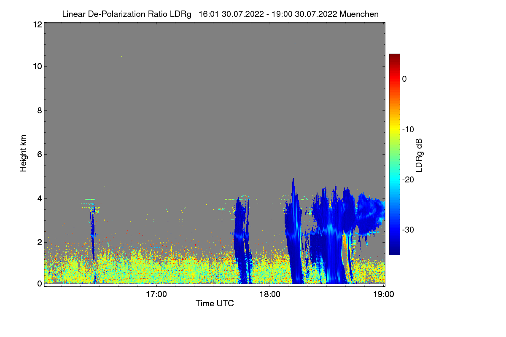
Task: Click the station name 'Muenchen' in the title
Action: coord(359,14)
